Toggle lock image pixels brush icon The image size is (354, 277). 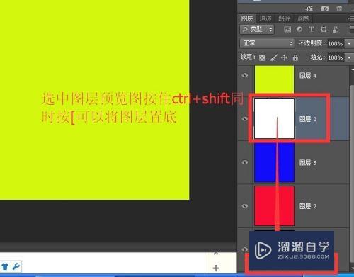tap(273, 57)
